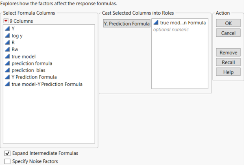
Task: Assign the Y, Prediction Formula role
Action: point(126,24)
